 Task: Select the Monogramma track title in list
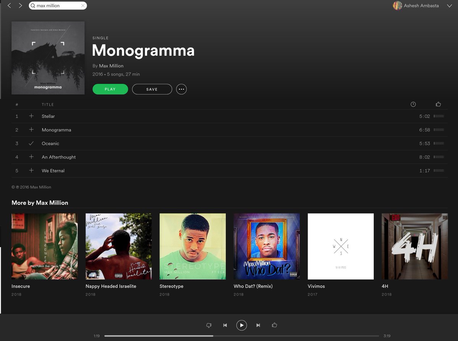[x=56, y=130]
